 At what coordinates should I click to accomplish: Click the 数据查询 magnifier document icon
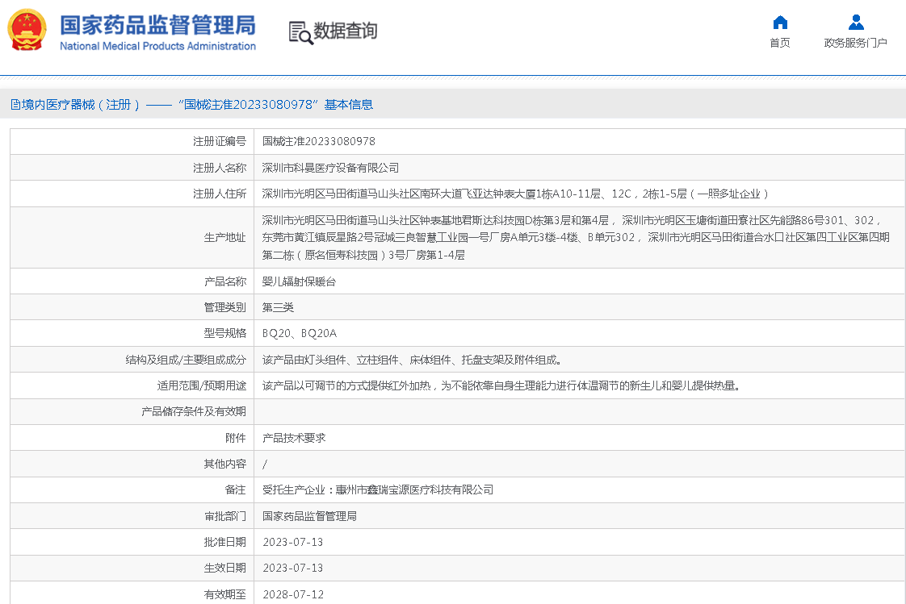[300, 32]
